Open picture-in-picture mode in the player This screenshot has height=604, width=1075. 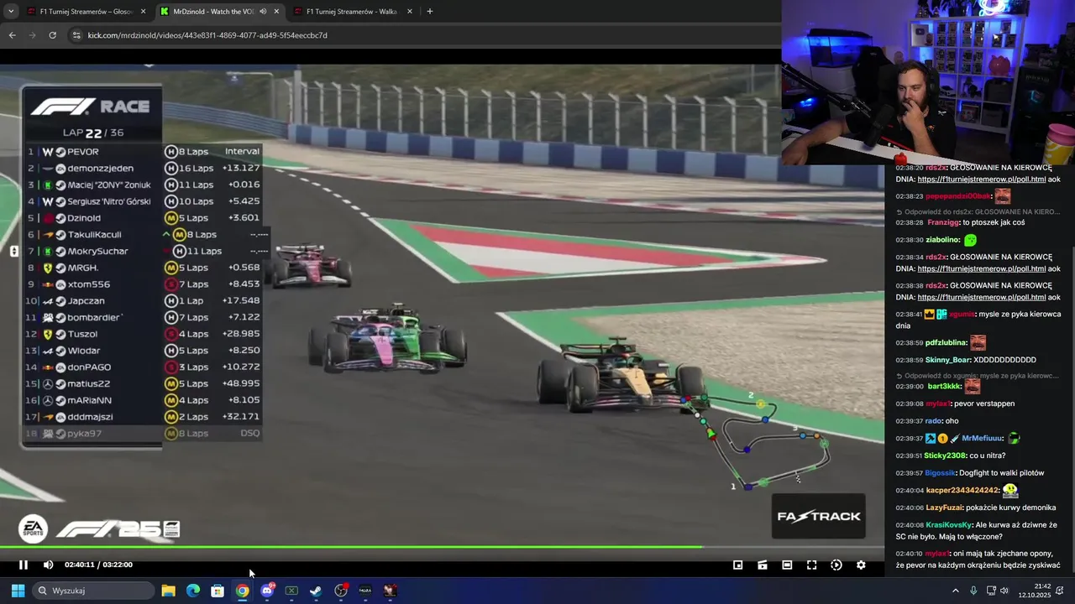(738, 565)
